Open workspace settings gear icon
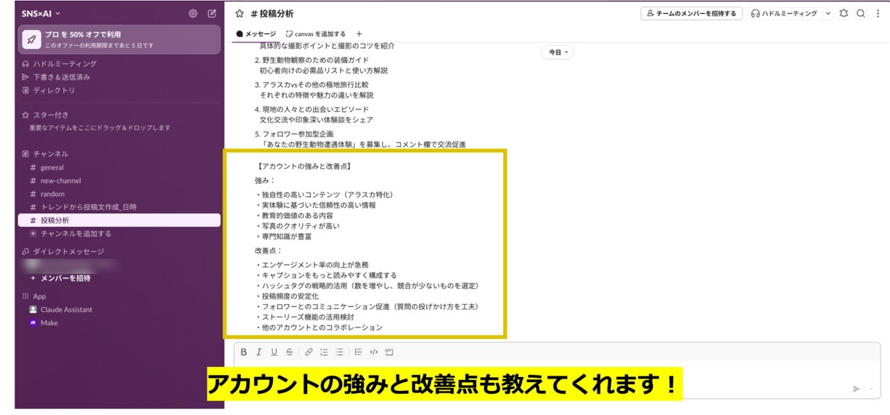The width and height of the screenshot is (890, 415). pos(193,13)
